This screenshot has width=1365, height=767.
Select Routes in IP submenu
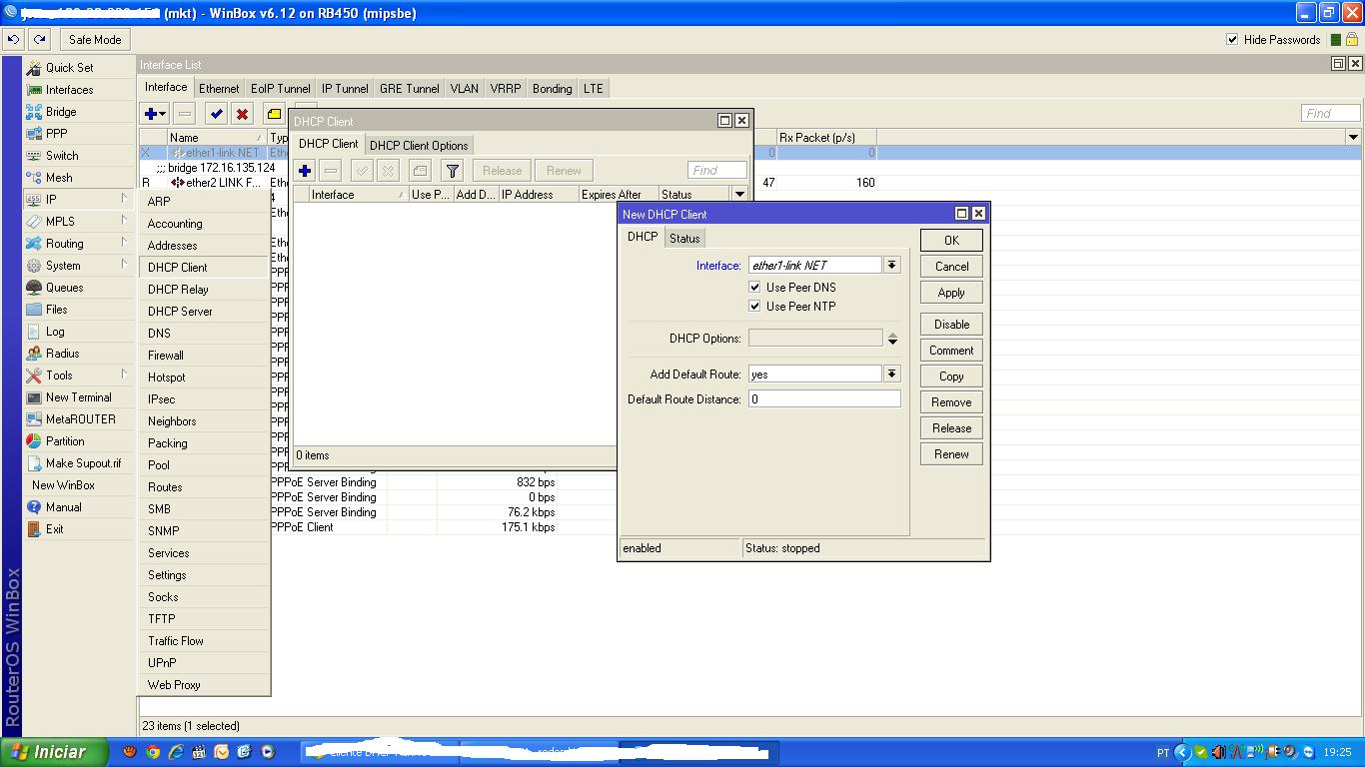[x=205, y=487]
